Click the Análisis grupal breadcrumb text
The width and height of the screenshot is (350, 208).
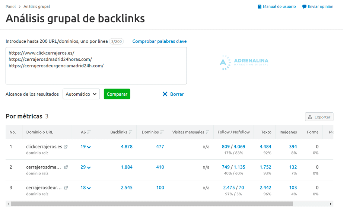coord(36,6)
